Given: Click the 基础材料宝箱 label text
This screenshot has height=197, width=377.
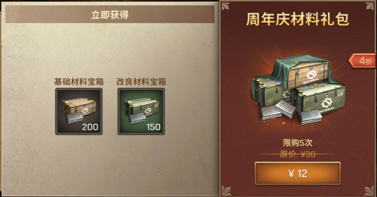Looking at the screenshot, I should (x=79, y=82).
